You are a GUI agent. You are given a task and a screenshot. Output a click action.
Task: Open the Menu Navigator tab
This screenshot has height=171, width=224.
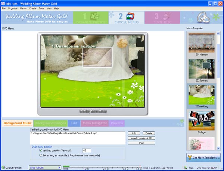(x=94, y=123)
